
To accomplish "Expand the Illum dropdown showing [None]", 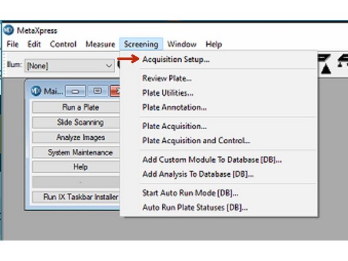I will pyautogui.click(x=69, y=66).
